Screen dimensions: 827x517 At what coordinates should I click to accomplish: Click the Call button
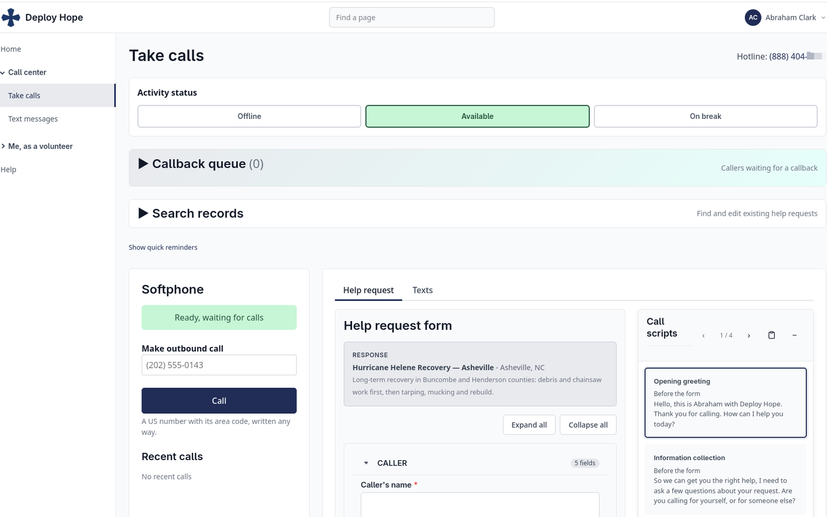click(x=219, y=400)
